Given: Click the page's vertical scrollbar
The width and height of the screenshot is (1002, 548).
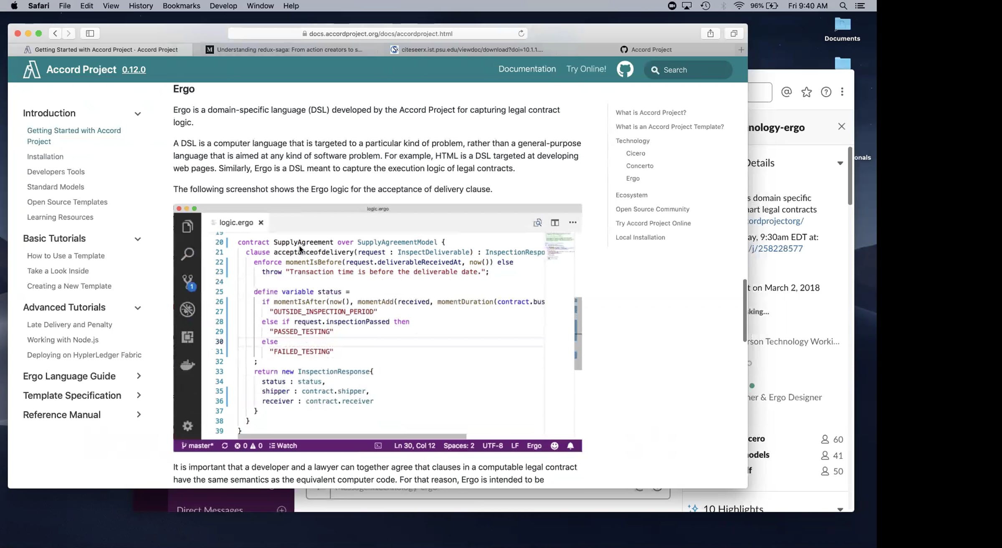Looking at the screenshot, I should [744, 311].
